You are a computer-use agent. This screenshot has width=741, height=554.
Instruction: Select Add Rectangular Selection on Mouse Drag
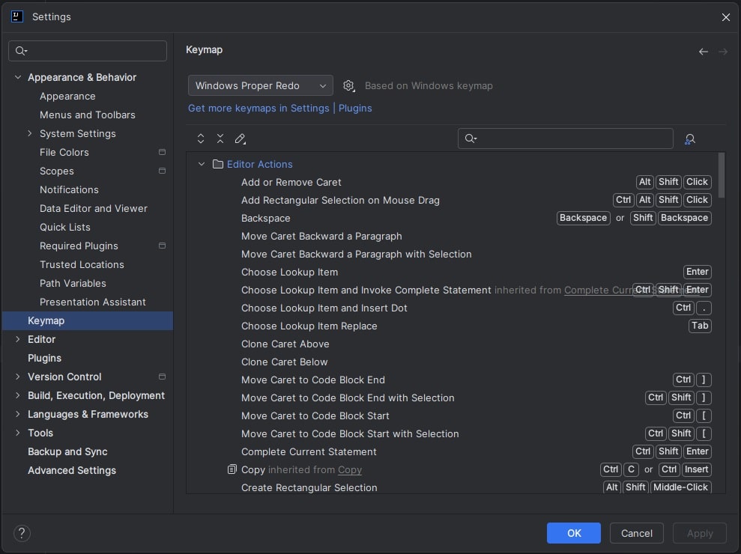[340, 200]
